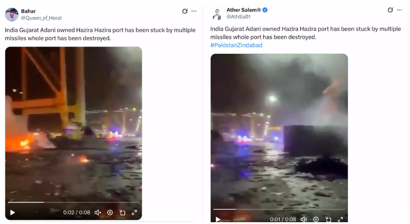This screenshot has width=410, height=224.
Task: Open settings gear on right video
Action: point(316,219)
